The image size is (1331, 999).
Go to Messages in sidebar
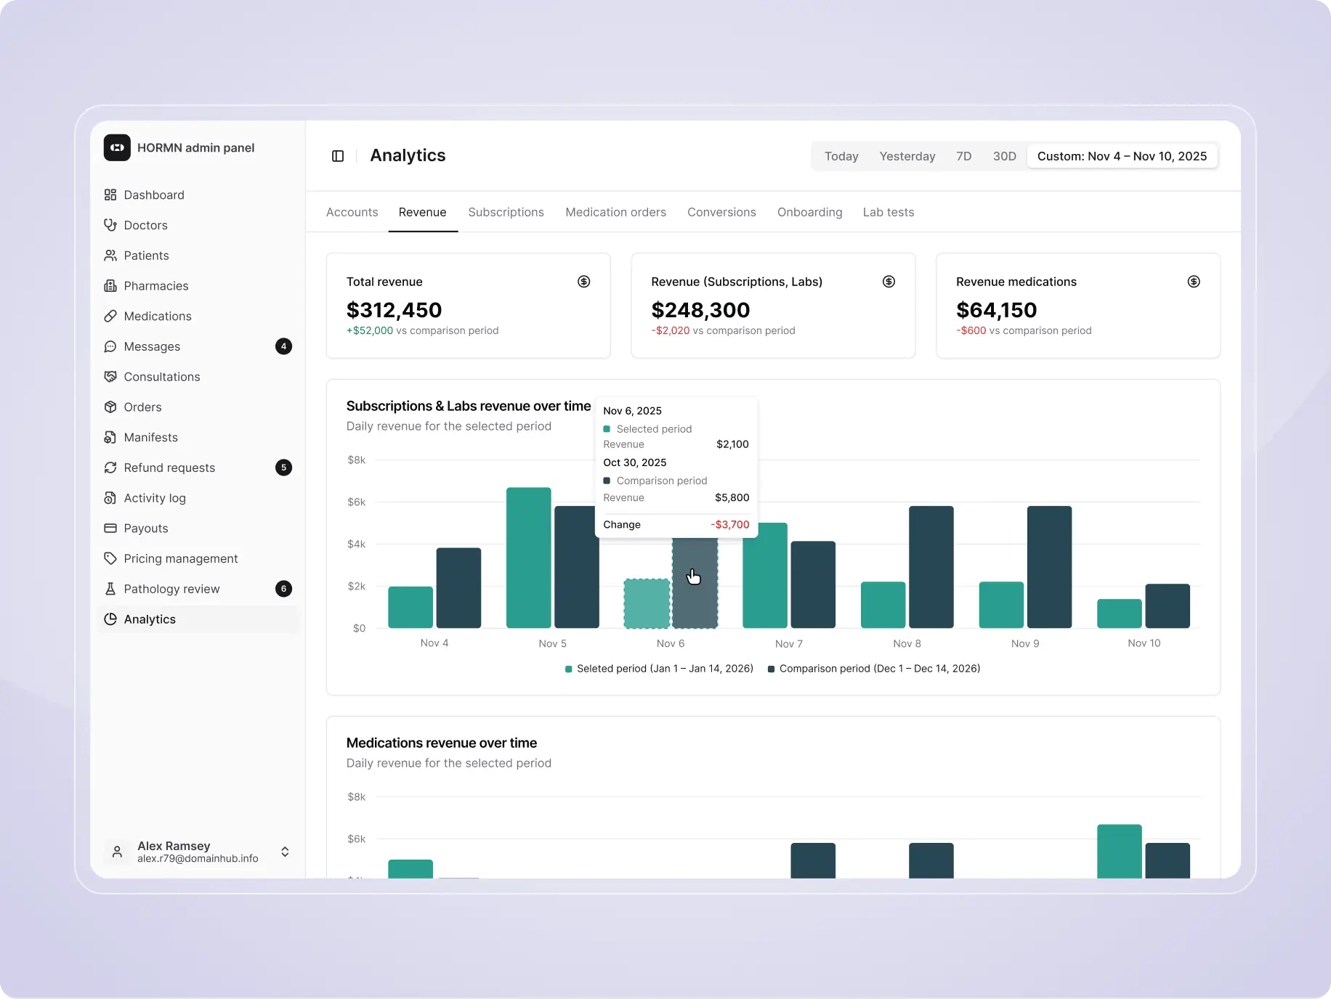click(152, 346)
